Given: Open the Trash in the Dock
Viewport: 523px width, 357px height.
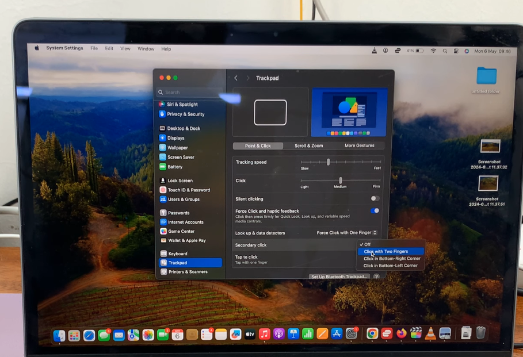Looking at the screenshot, I should coord(480,332).
